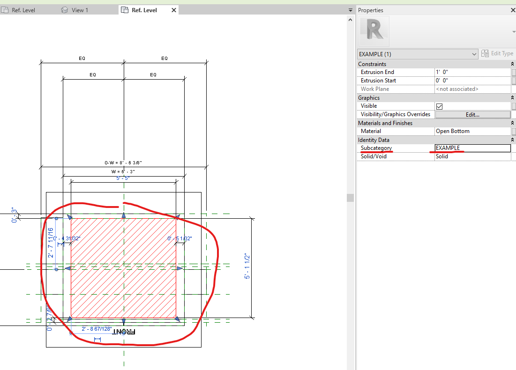This screenshot has height=370, width=516.
Task: Click the bottom shape handle arrow of extrusion
Action: point(124,321)
